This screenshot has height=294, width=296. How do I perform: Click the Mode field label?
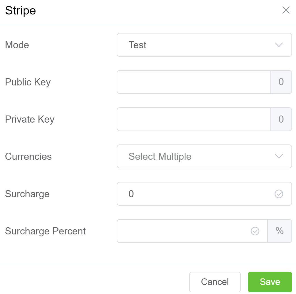[17, 45]
